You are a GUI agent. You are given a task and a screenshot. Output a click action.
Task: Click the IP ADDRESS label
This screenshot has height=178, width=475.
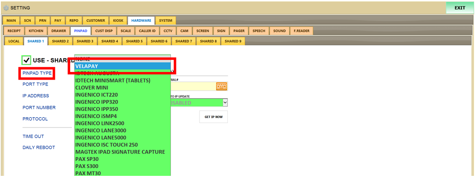point(36,96)
